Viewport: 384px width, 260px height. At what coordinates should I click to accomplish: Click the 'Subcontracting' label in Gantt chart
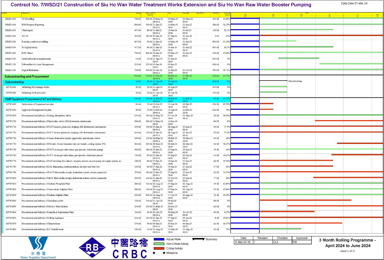click(295, 81)
